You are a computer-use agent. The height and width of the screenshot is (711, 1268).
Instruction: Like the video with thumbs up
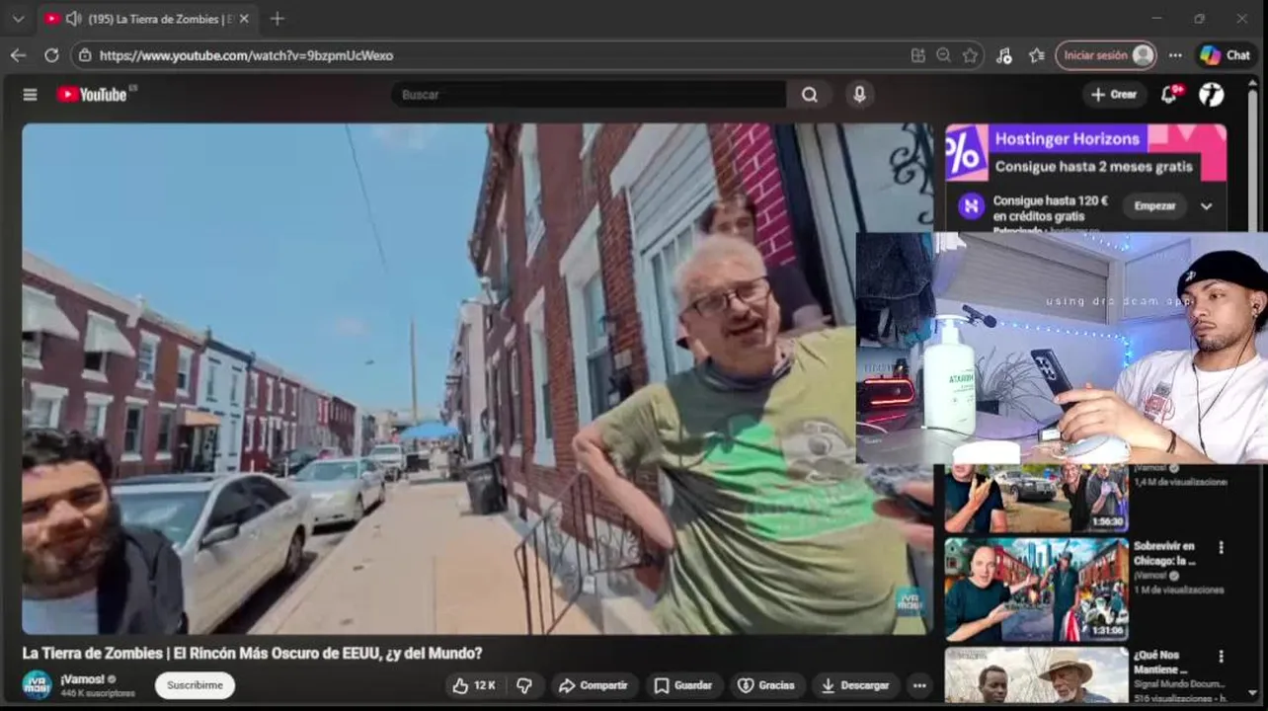[x=460, y=685]
